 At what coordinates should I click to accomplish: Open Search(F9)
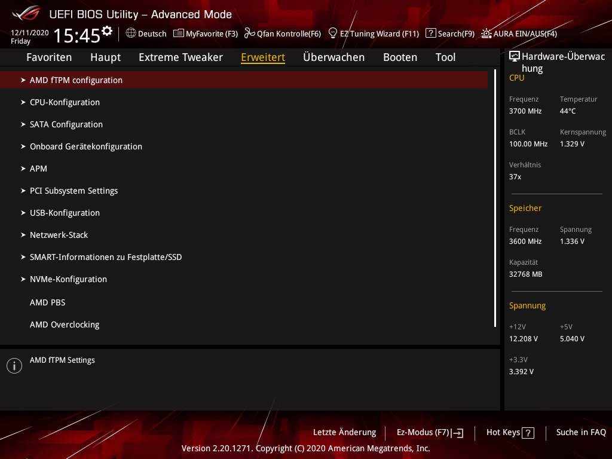pyautogui.click(x=456, y=33)
